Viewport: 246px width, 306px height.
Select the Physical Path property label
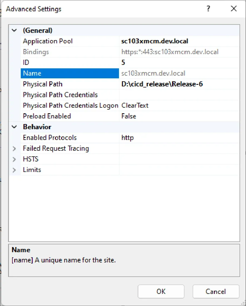(x=43, y=84)
